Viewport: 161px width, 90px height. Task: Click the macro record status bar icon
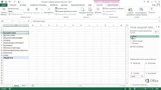[10, 89]
